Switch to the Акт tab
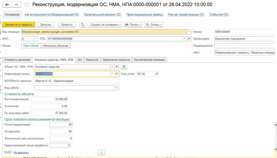 tap(80, 60)
